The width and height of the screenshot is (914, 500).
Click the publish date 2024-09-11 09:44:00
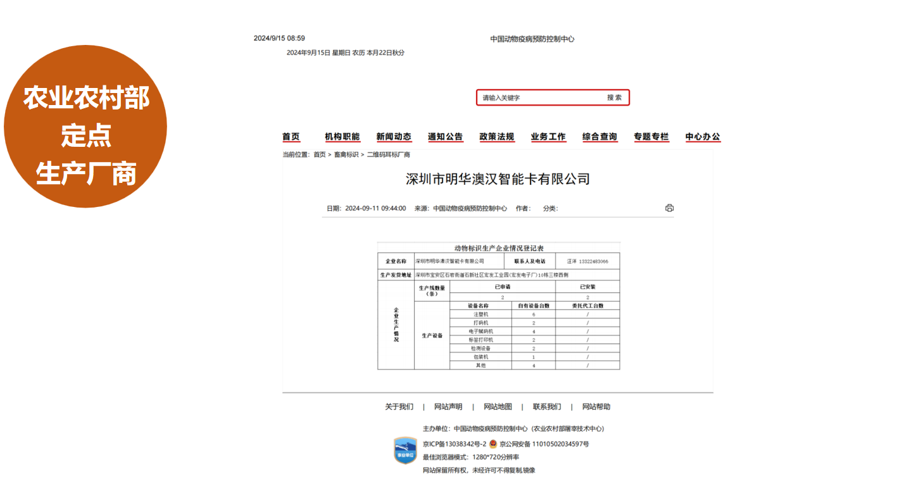(x=375, y=208)
